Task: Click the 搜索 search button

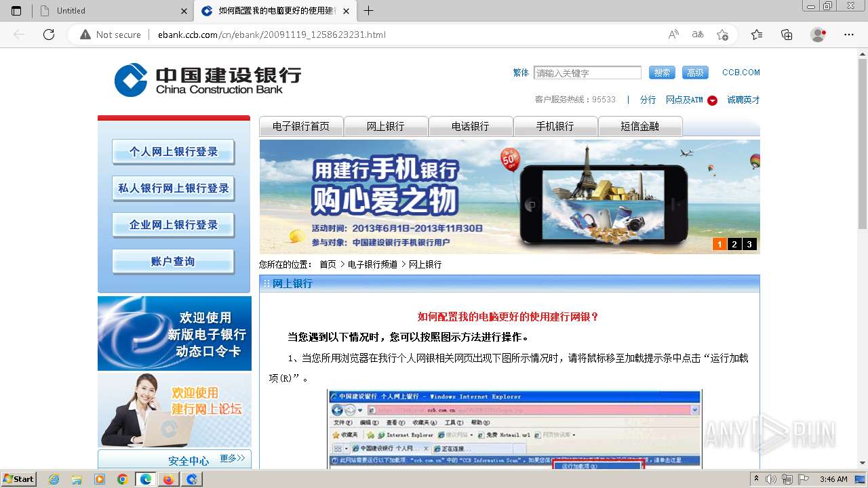Action: [662, 73]
